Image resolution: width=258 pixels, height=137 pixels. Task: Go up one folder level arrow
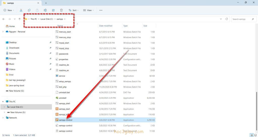click(20, 19)
